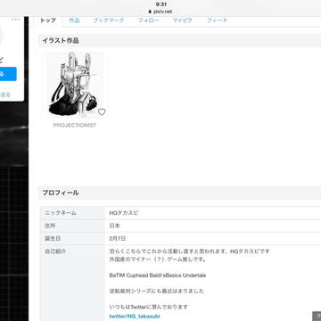Select text BaTIM Cuphead Baldi'sBasics Undertale
Screen dimensions: 321x321
point(158,276)
